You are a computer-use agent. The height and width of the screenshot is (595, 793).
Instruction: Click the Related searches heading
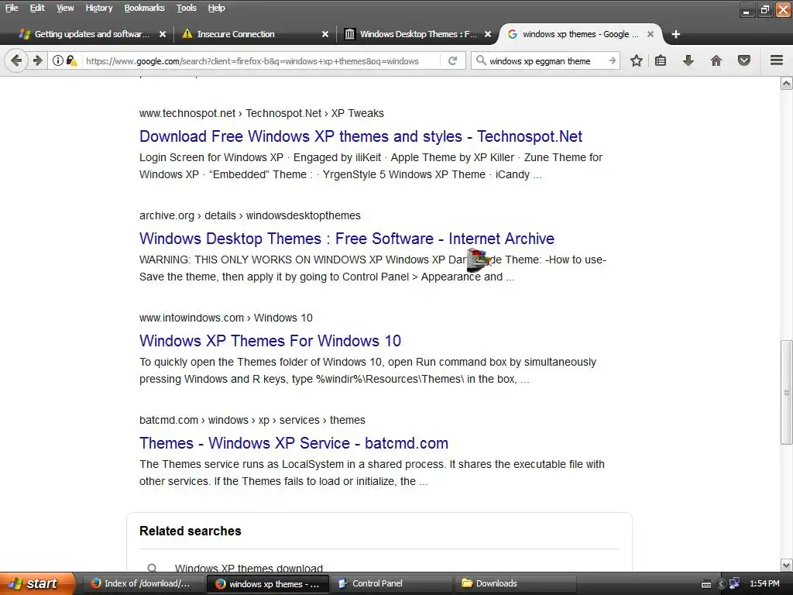(191, 531)
